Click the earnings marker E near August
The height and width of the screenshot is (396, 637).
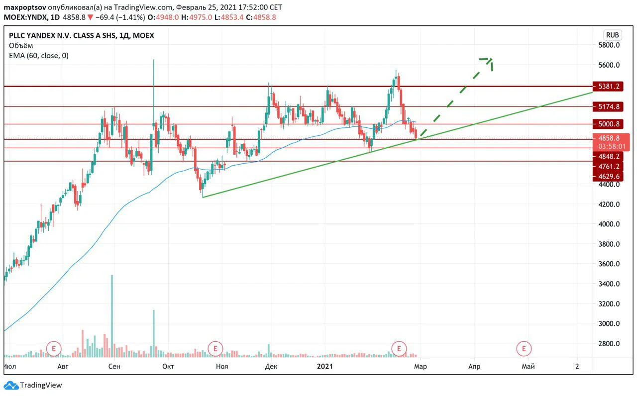(x=53, y=349)
